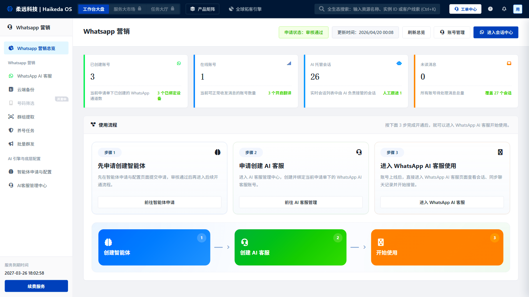Click the 进入 WhatsApp AI 客服 button
The width and height of the screenshot is (529, 297).
tap(442, 202)
